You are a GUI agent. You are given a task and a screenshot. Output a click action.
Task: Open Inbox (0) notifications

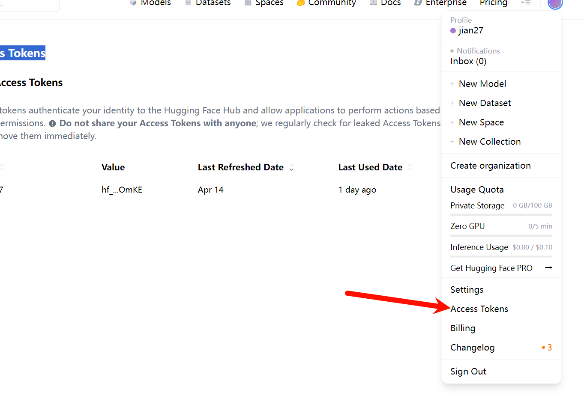468,61
